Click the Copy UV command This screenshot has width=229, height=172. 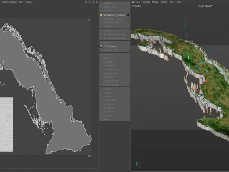(x=114, y=89)
